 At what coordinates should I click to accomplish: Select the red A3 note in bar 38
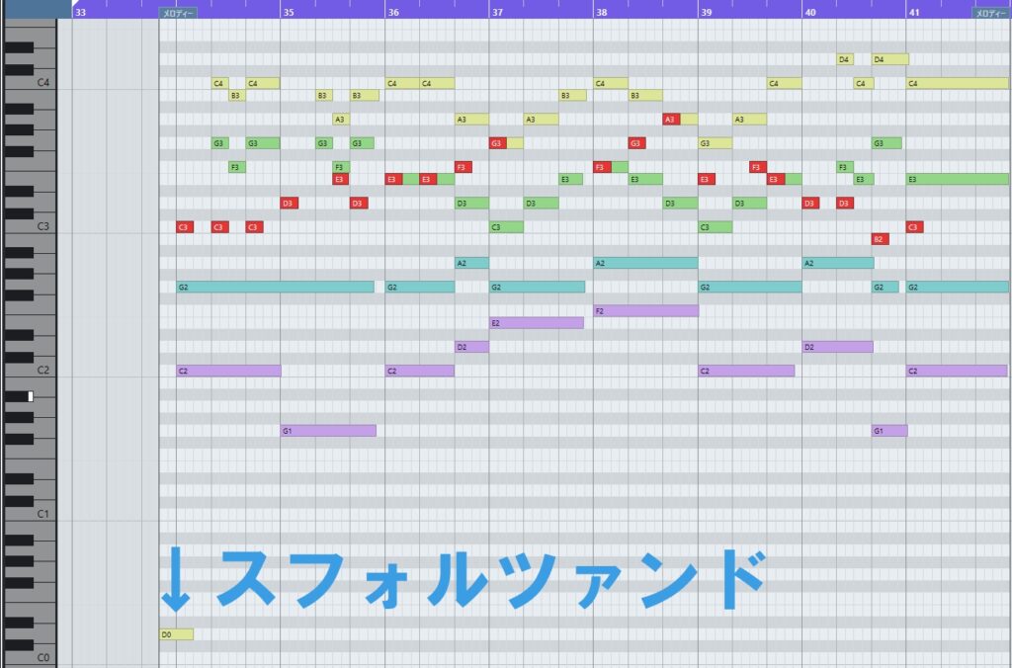point(671,120)
